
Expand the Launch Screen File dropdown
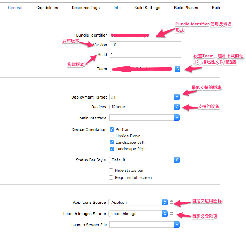pos(177,224)
